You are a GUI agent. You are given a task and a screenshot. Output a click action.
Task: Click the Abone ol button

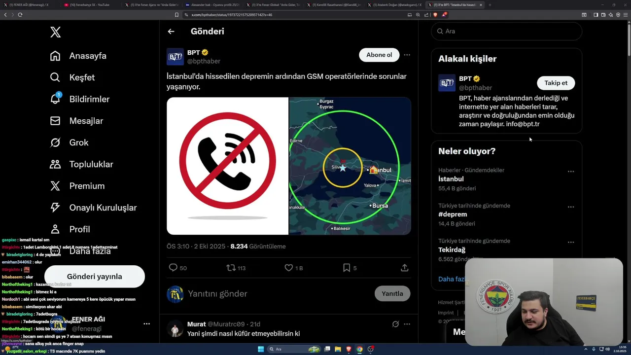(379, 55)
